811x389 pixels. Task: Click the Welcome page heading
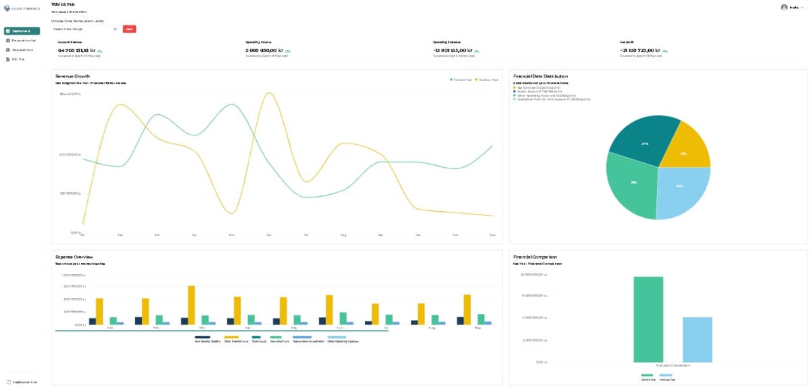click(x=63, y=5)
